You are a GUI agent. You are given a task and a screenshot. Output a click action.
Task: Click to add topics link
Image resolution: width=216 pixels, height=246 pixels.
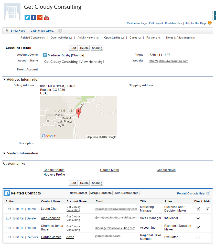pos(42,31)
